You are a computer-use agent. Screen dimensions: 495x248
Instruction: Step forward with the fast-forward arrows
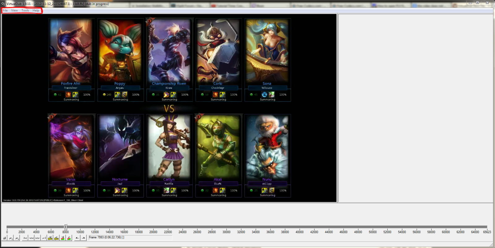click(37, 238)
